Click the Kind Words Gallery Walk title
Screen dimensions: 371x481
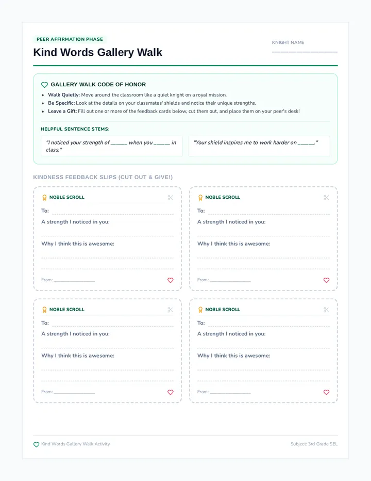click(x=98, y=52)
